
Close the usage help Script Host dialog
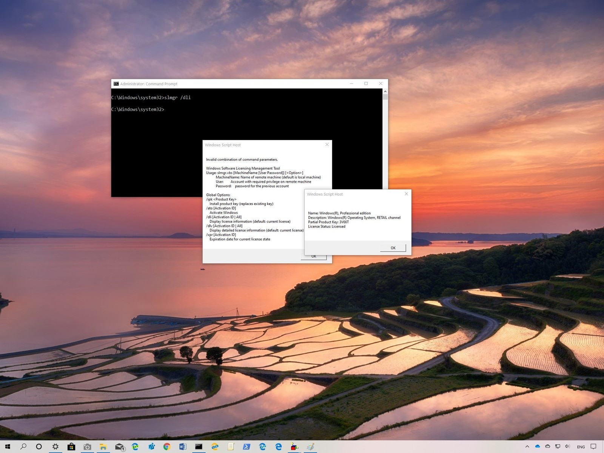[327, 145]
